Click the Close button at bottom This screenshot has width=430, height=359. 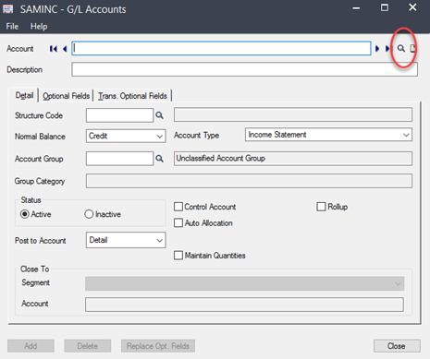pyautogui.click(x=397, y=346)
